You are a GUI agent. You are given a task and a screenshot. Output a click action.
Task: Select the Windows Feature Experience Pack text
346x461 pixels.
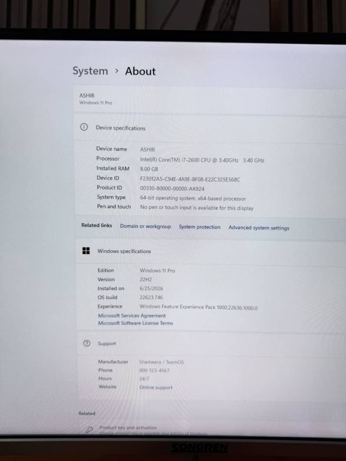click(198, 307)
